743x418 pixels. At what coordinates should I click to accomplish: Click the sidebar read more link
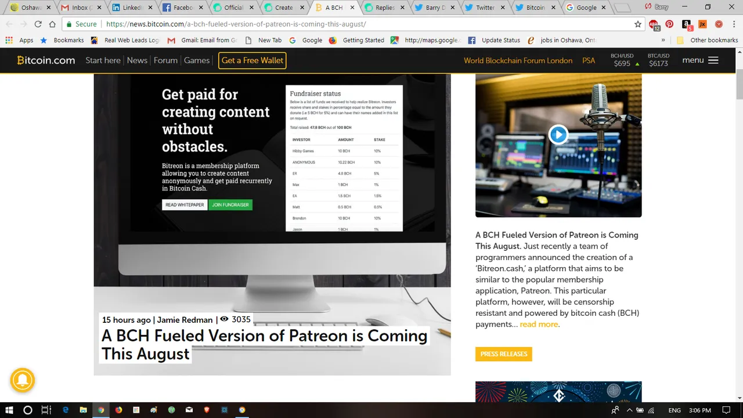pyautogui.click(x=539, y=325)
